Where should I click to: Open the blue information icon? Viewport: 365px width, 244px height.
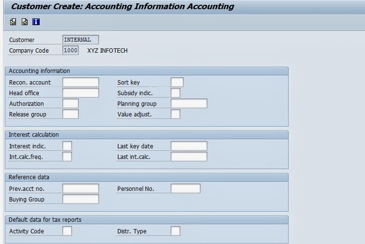[36, 22]
